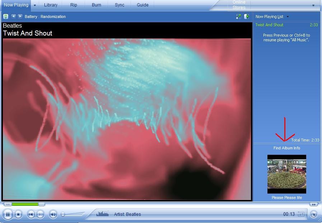Go to the previous track

pyautogui.click(x=31, y=215)
